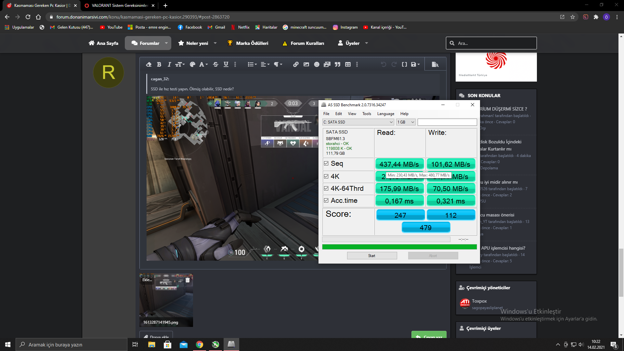The height and width of the screenshot is (351, 624).
Task: Toggle the 4K-64Thrd test checkbox
Action: click(326, 188)
